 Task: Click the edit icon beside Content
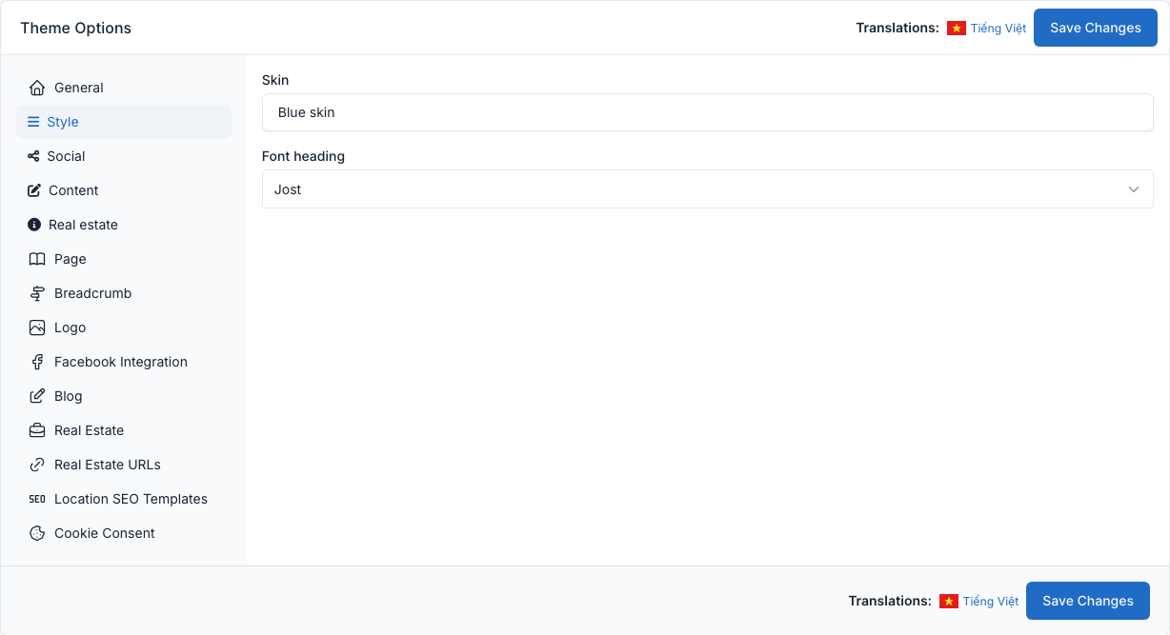tap(34, 190)
